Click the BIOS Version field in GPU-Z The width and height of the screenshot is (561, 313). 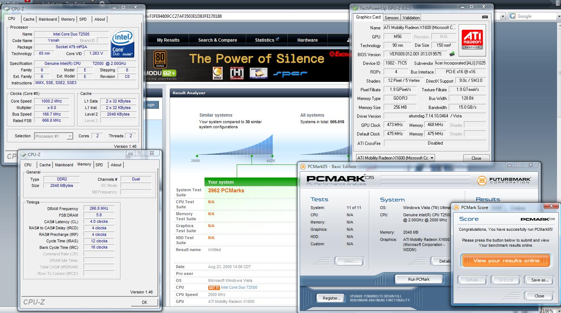click(x=416, y=54)
